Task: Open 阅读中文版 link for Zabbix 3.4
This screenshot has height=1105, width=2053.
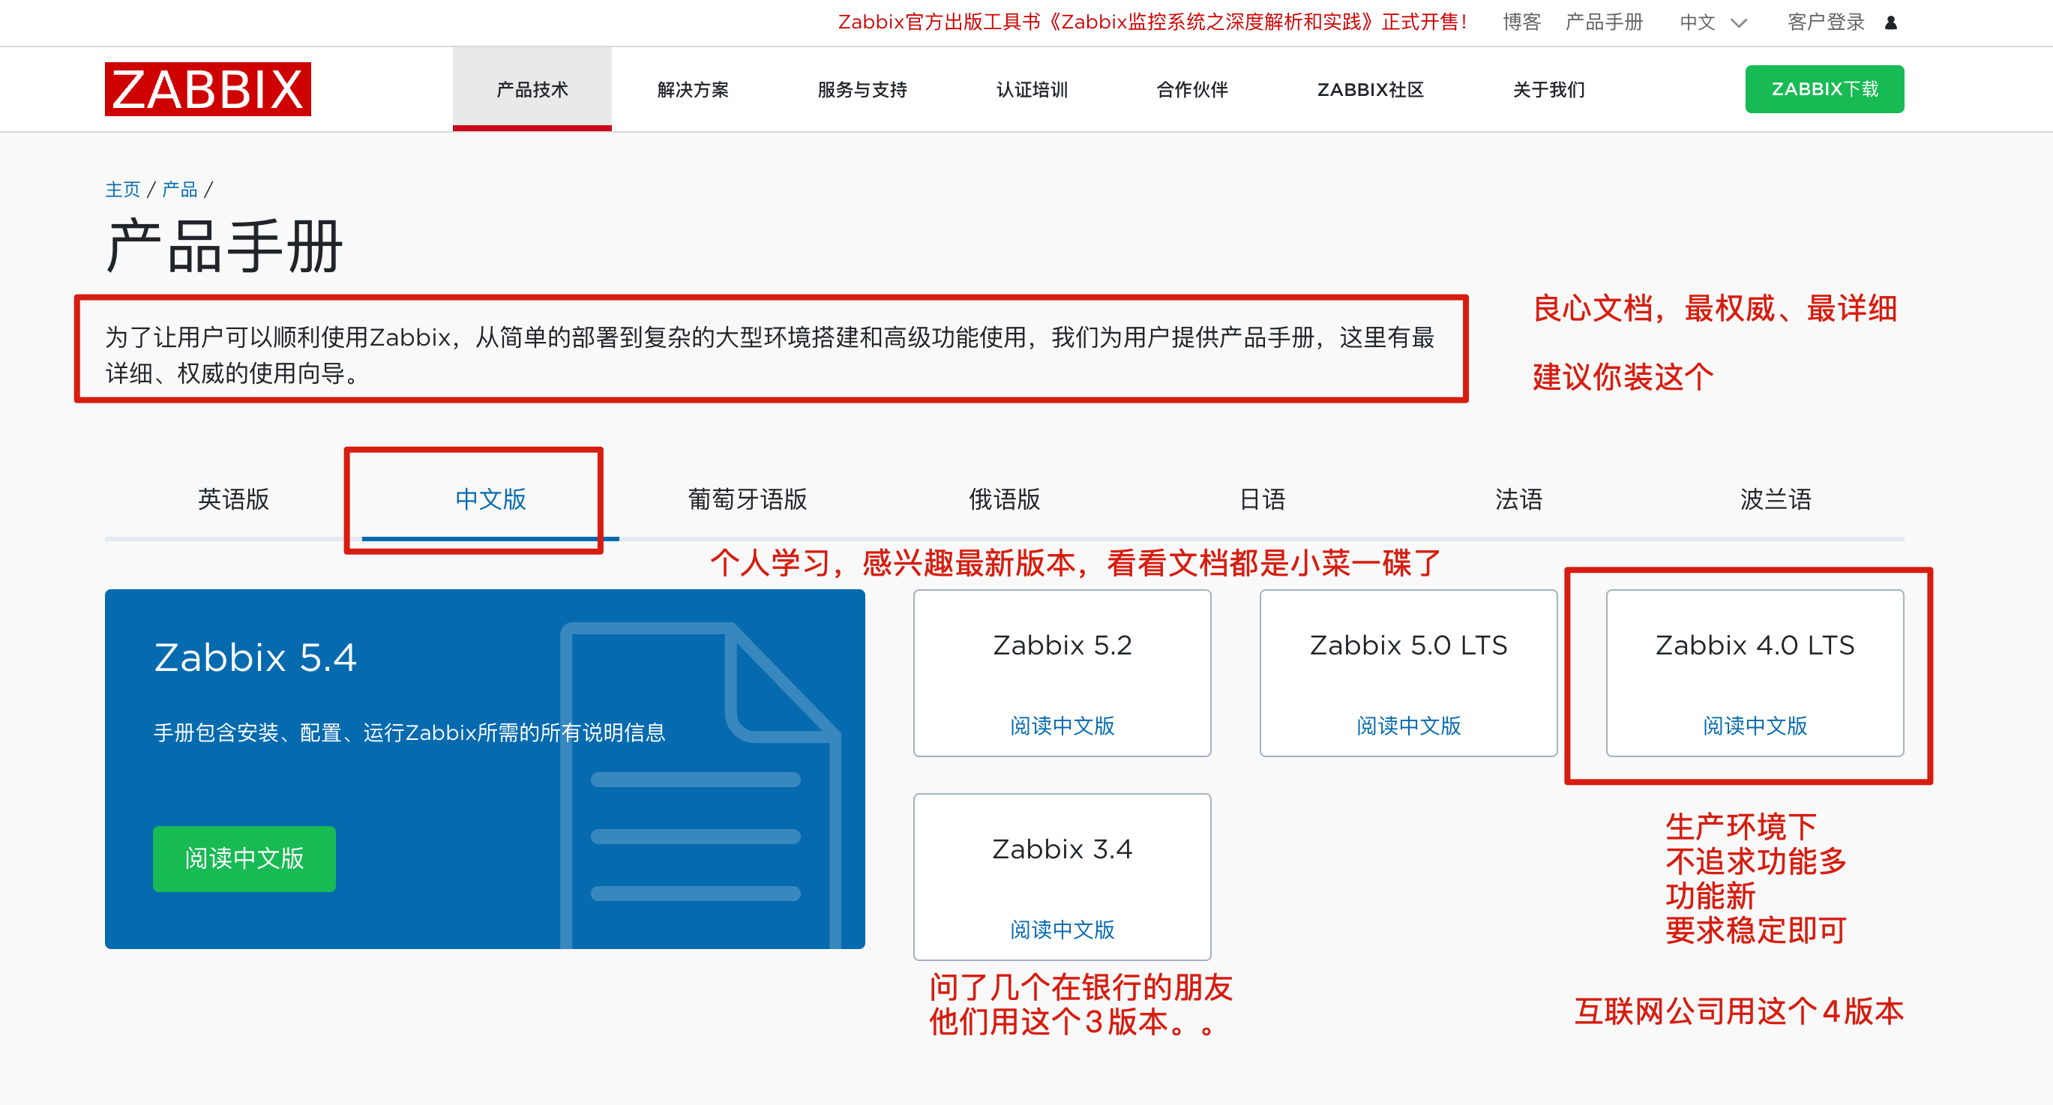Action: (x=1062, y=929)
